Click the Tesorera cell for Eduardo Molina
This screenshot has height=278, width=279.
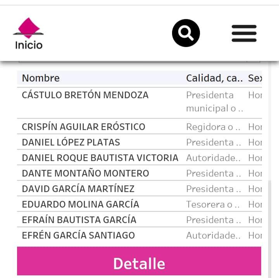(x=213, y=204)
